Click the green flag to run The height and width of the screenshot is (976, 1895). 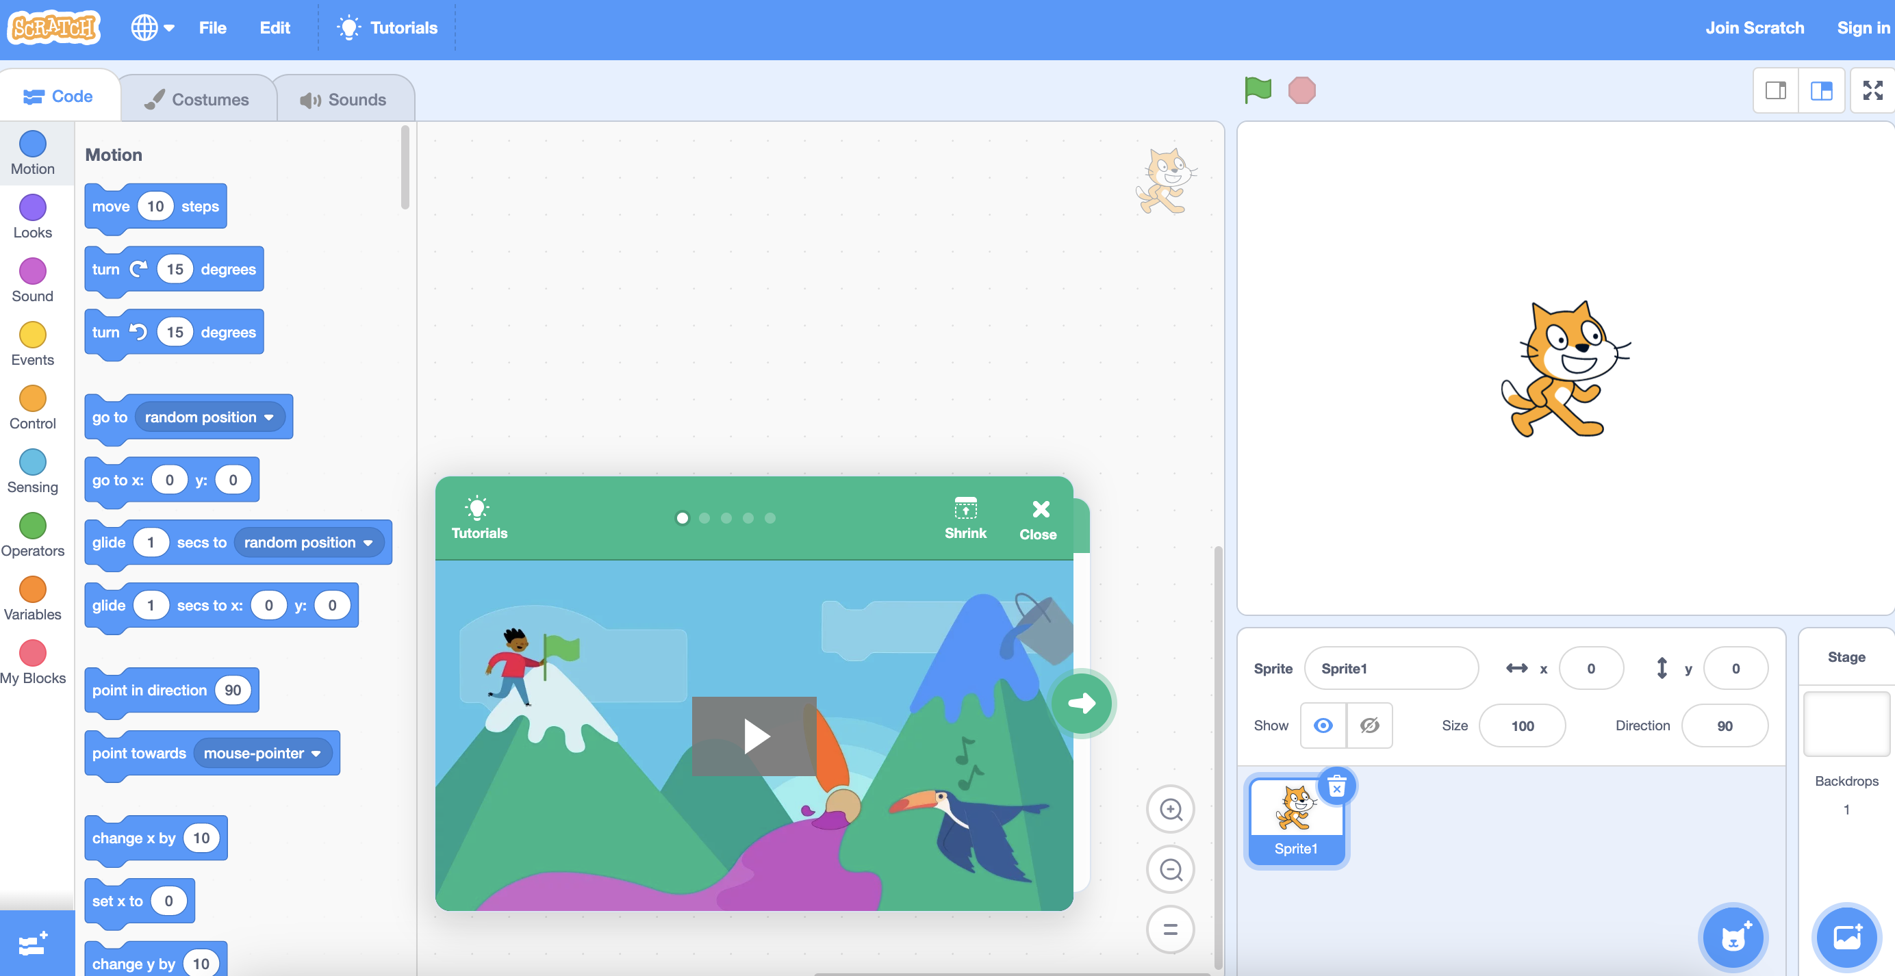point(1257,90)
